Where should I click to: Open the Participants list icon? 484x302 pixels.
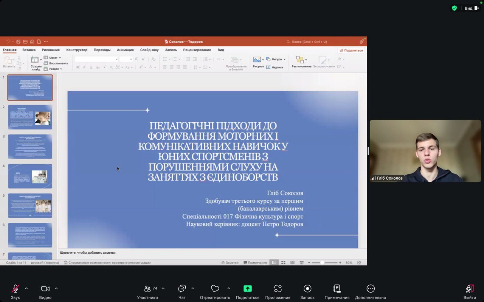pyautogui.click(x=147, y=289)
